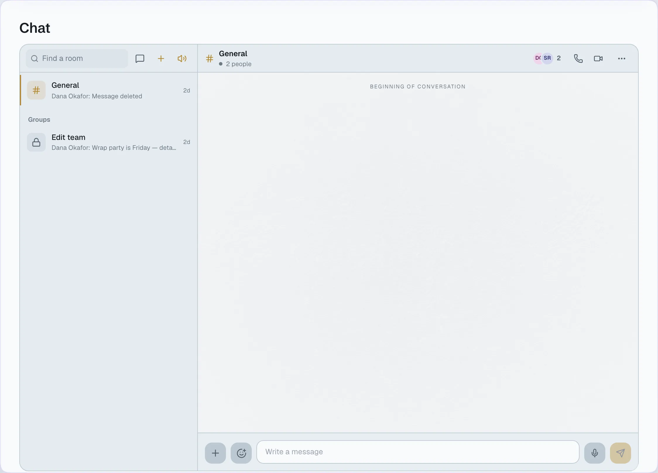Click the hash icon beside General in the sidebar
The height and width of the screenshot is (473, 658).
pyautogui.click(x=36, y=90)
